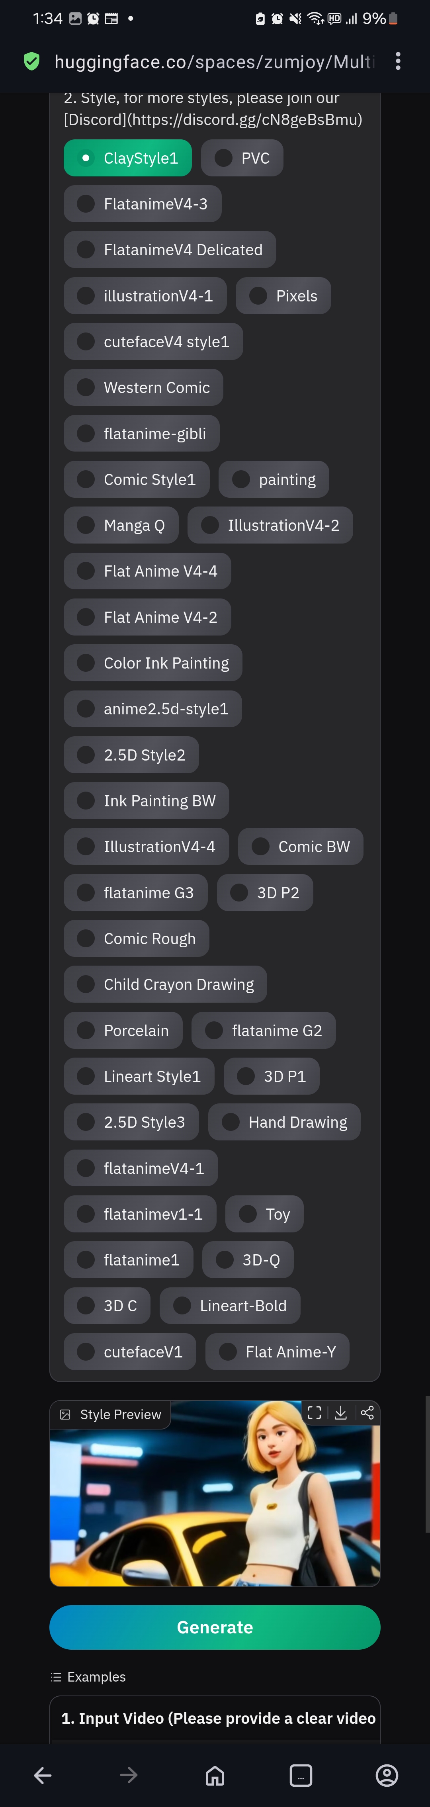Go back using the browser back arrow
The height and width of the screenshot is (1807, 430).
click(43, 1775)
